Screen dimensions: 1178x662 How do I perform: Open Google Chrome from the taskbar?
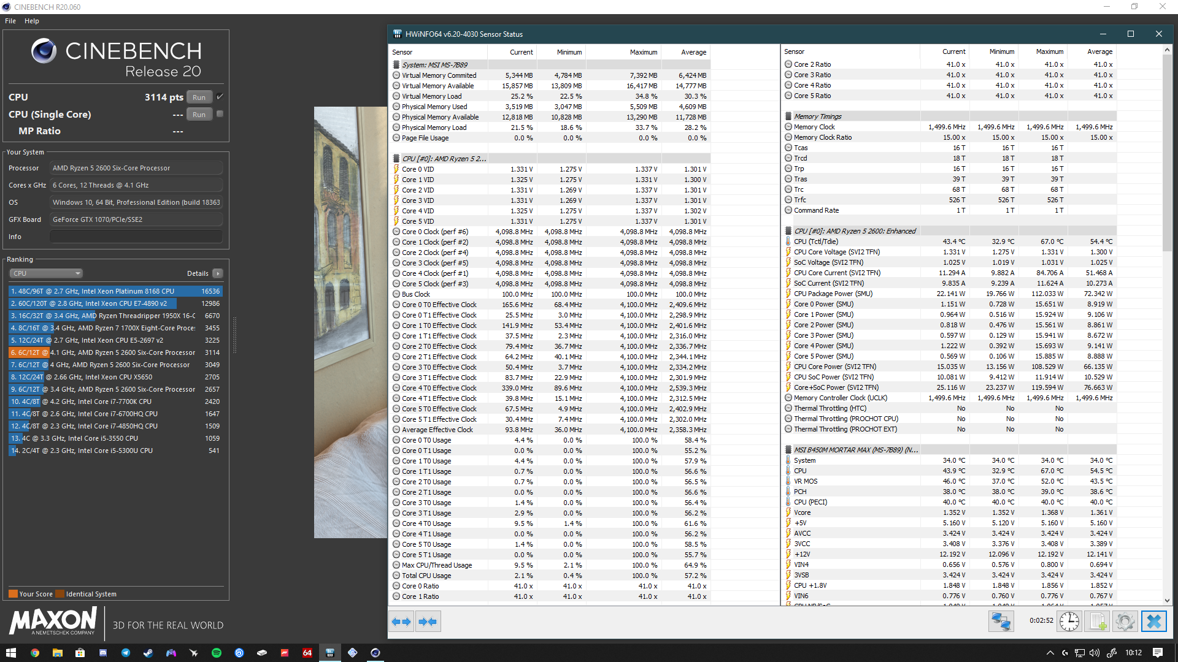pos(34,653)
